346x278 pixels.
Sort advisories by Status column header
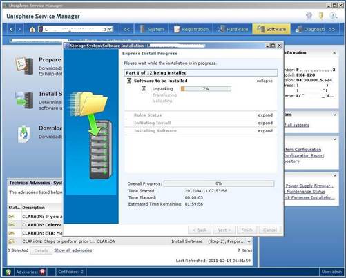click(15, 208)
